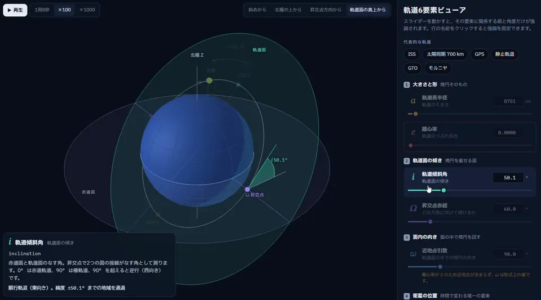541x300 pixels.
Task: Click the 軌道傾斜角 slider handle
Action: coord(444,190)
